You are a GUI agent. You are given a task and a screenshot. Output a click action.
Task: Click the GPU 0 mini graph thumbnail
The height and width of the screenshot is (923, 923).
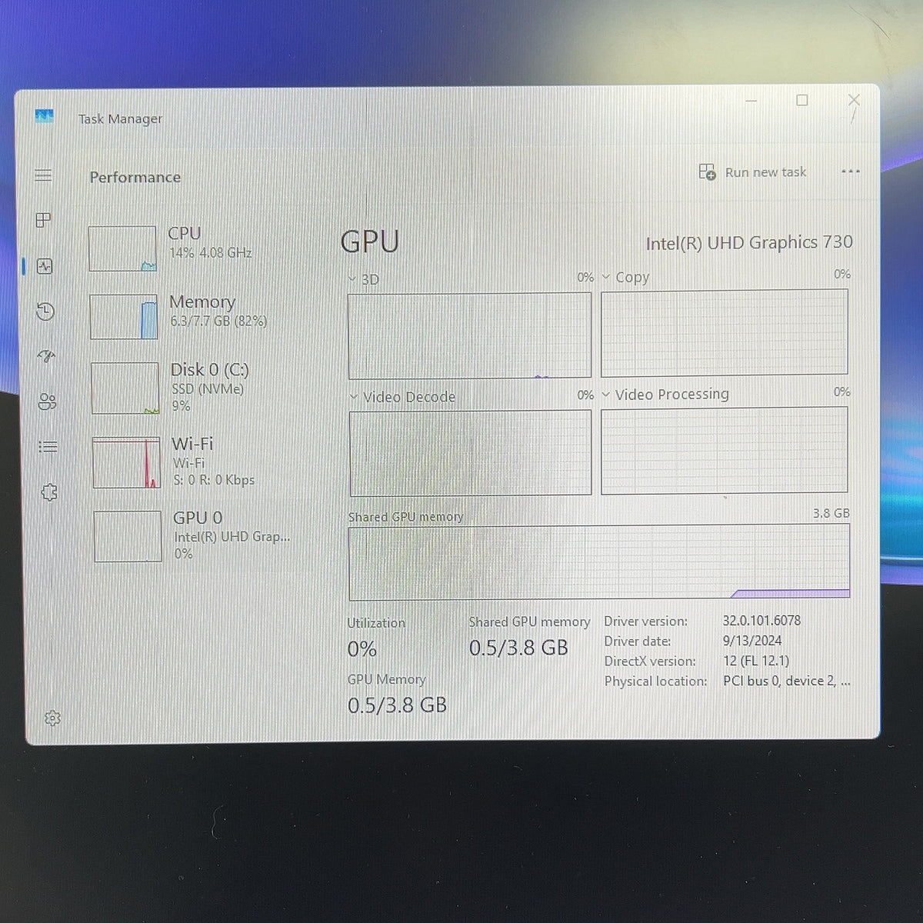tap(128, 536)
